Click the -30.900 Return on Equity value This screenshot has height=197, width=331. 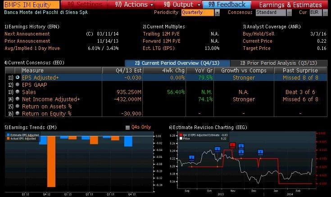131,114
